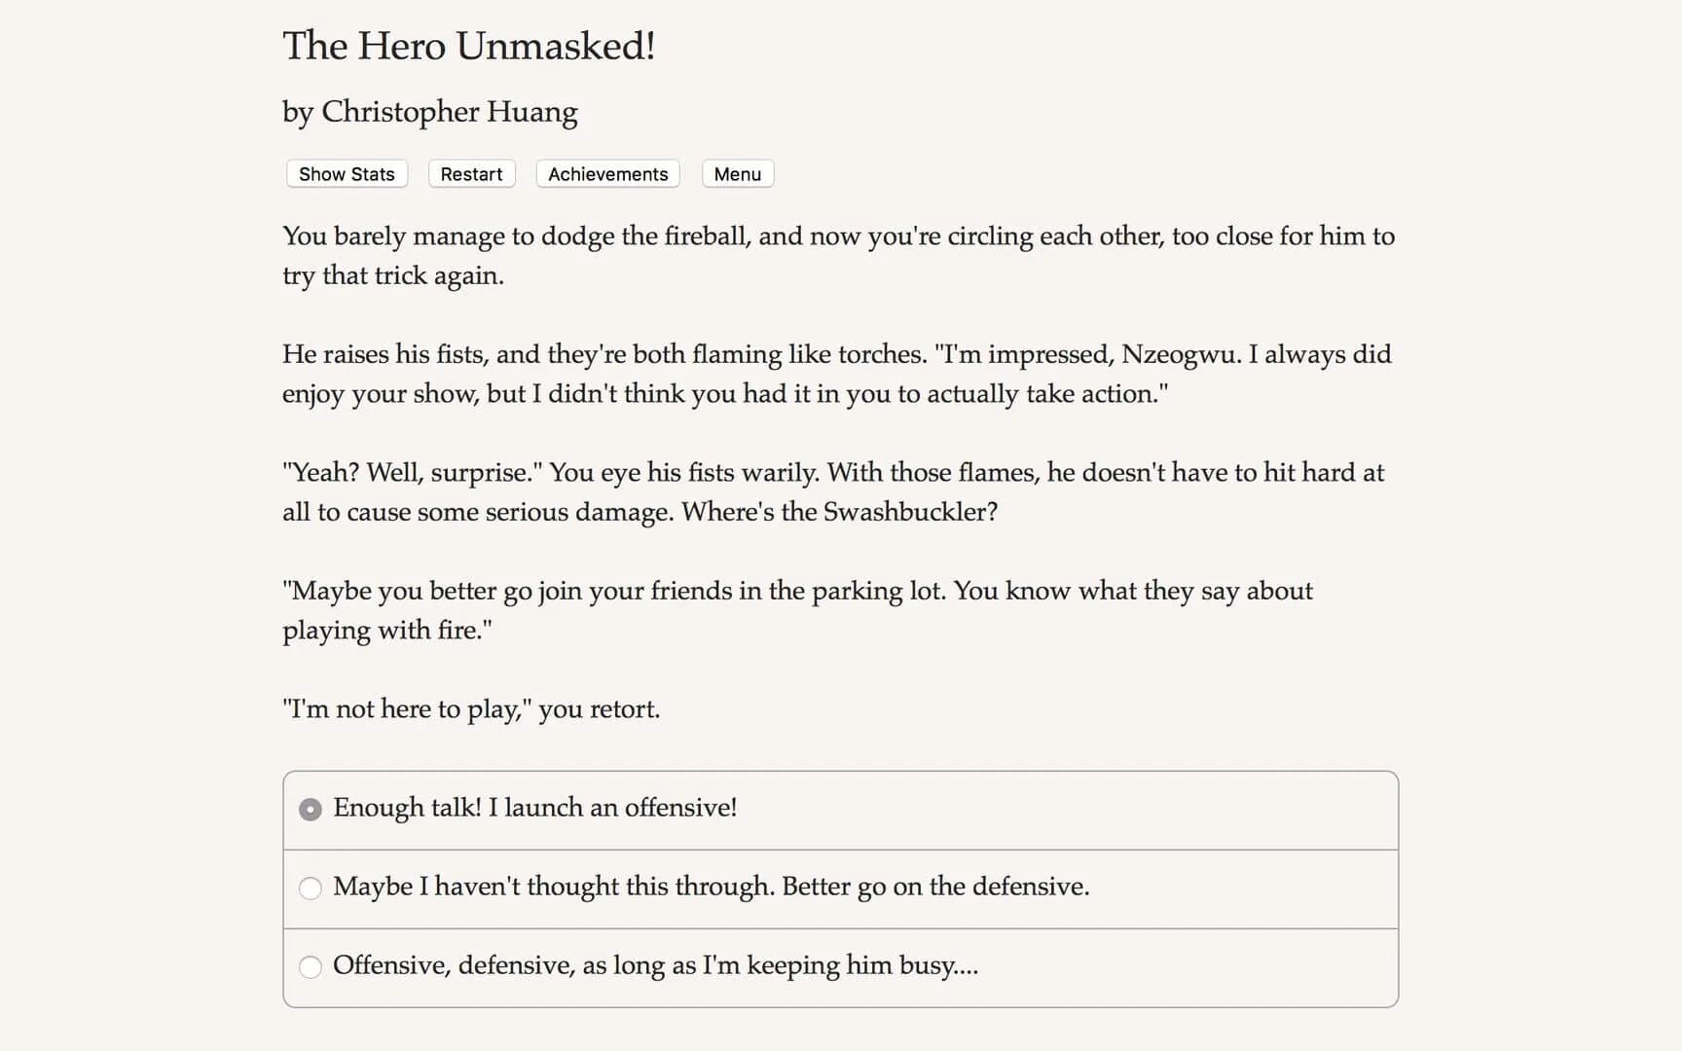1682x1051 pixels.
Task: Click the paragraph about flaming fists
Action: point(837,374)
